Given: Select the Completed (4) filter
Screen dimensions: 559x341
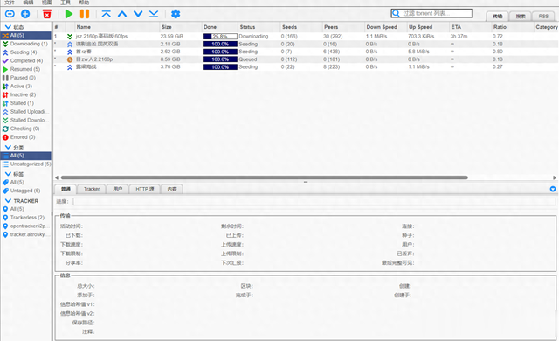Looking at the screenshot, I should pos(26,61).
